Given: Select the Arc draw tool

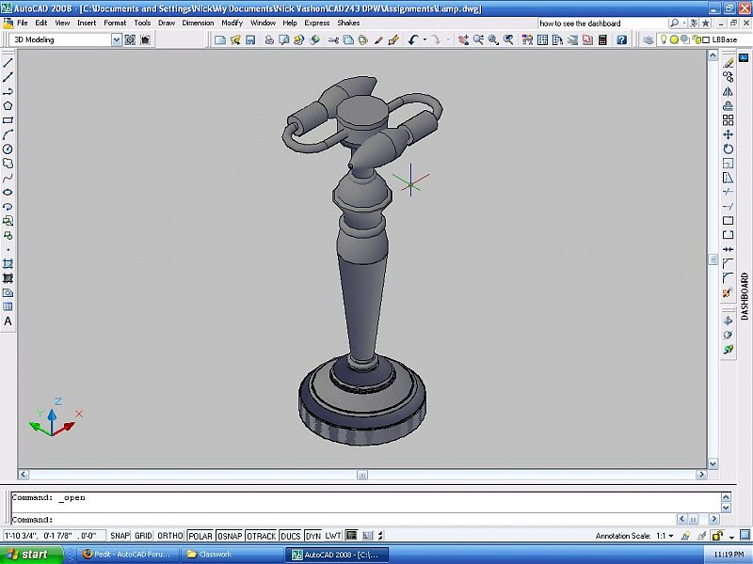Looking at the screenshot, I should (x=8, y=134).
